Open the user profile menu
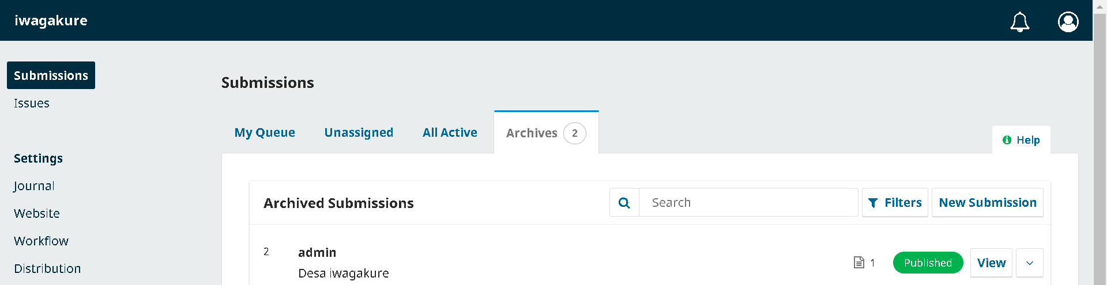The width and height of the screenshot is (1107, 285). [x=1068, y=22]
